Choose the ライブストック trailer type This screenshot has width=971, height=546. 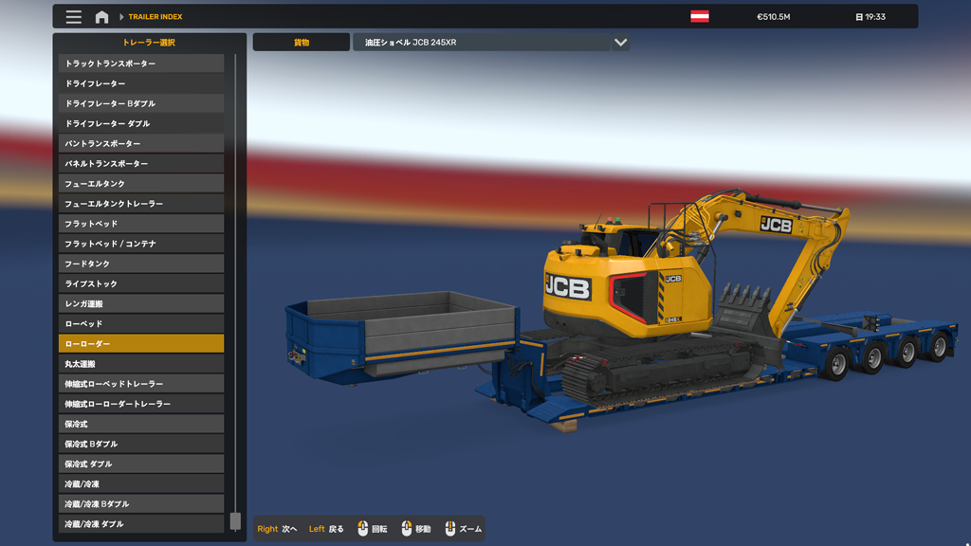[141, 284]
